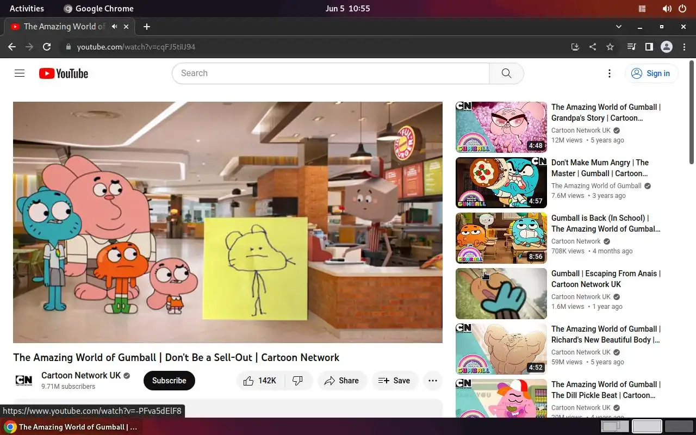Click the top bar tray app indicator icon
Viewport: 696px width, 435px height.
[642, 9]
